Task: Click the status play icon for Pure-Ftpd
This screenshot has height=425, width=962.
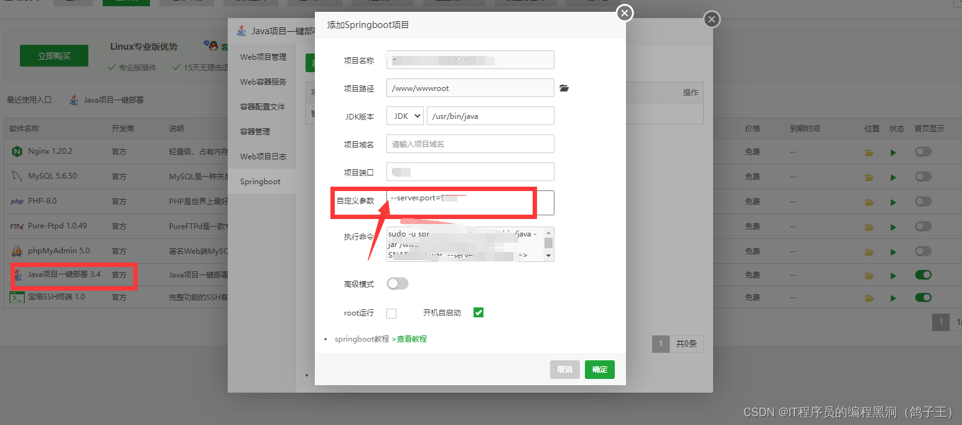Action: point(894,227)
